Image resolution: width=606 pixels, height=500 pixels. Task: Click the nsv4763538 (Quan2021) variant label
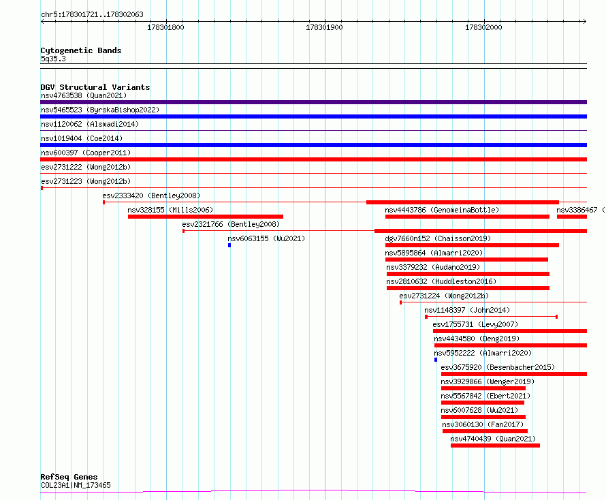(x=84, y=95)
